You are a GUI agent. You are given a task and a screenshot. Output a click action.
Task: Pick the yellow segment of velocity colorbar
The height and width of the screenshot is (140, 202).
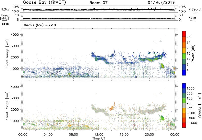point(184,110)
